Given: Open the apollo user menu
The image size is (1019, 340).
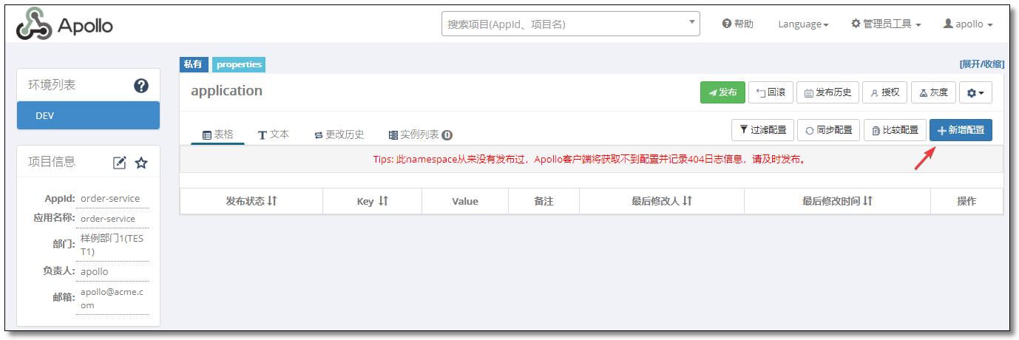Looking at the screenshot, I should tap(968, 24).
